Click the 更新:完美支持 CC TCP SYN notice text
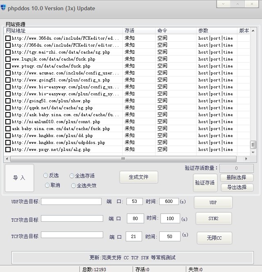This screenshot has width=262, height=272. (133, 258)
